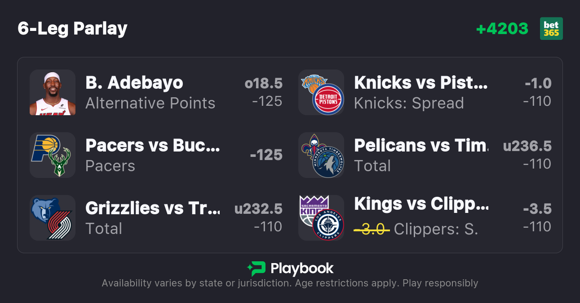The width and height of the screenshot is (580, 303).
Task: Open the Pacers vs Bucks moneyline leg
Action: (x=153, y=155)
